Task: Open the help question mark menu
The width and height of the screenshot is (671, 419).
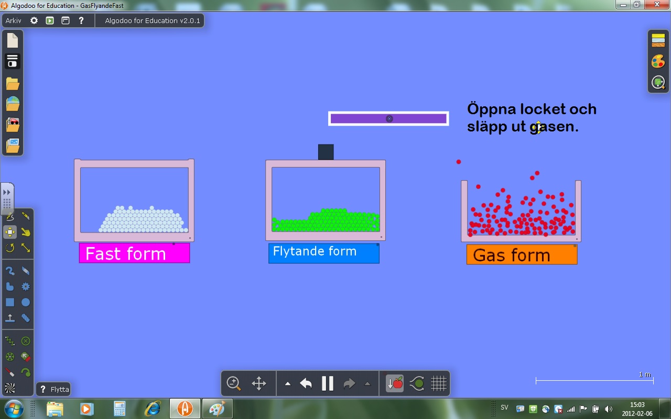Action: click(x=81, y=20)
